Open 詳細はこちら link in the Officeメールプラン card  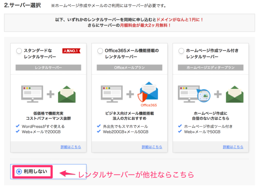tap(152, 147)
